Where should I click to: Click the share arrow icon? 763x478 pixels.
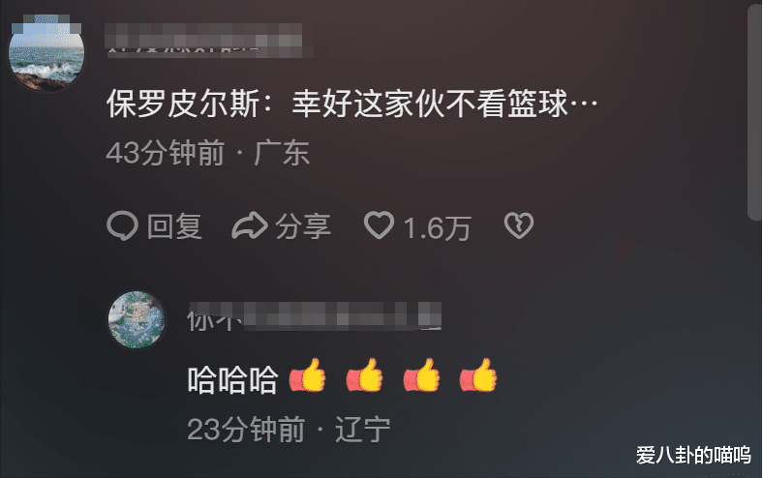click(250, 226)
